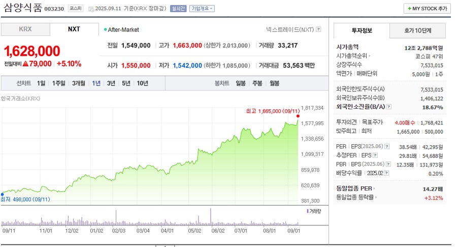
Task: Add stock via MY STOCK 추가 button
Action: click(x=427, y=9)
